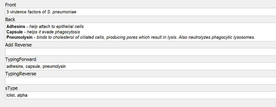Click 'alpha' in the sType field
This screenshot has width=276, height=107.
[22, 95]
